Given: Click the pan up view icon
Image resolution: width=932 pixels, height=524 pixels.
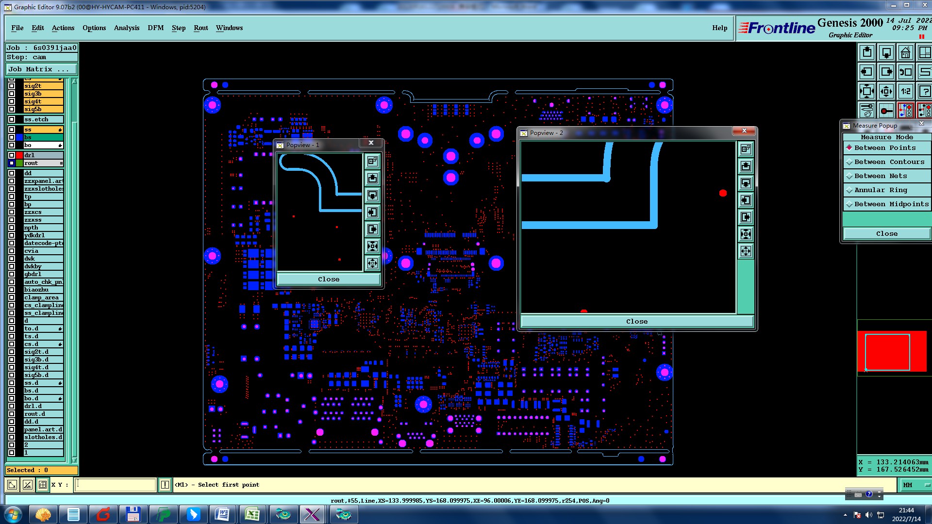Looking at the screenshot, I should point(867,52).
